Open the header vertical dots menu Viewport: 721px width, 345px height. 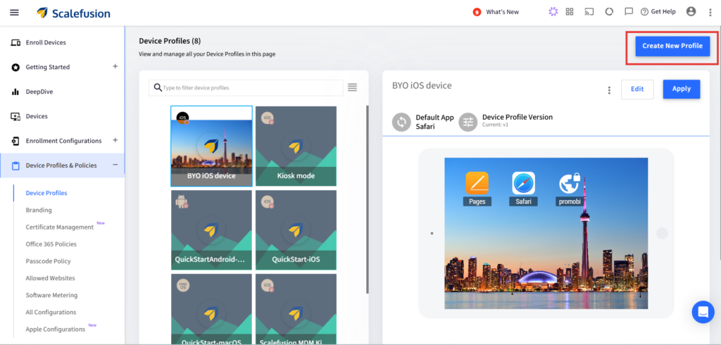tap(710, 13)
